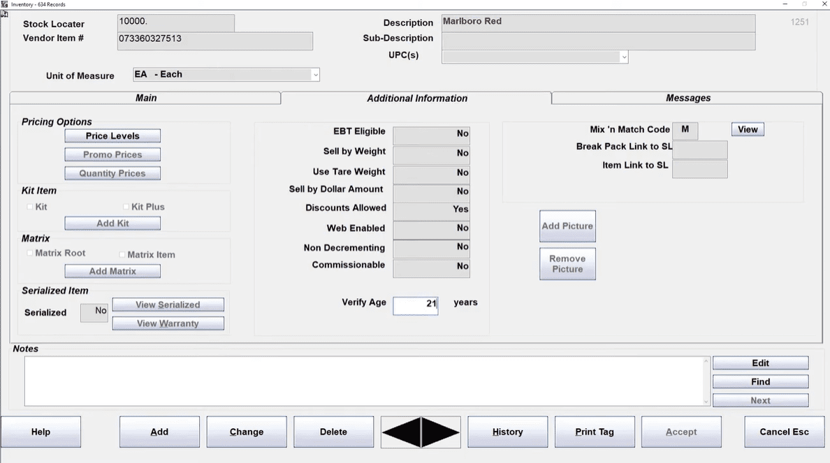Click the Change button
The image size is (830, 463).
click(247, 432)
